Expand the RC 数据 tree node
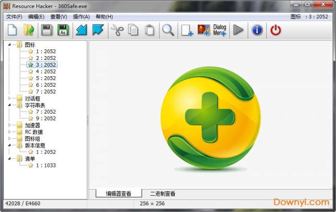 (x=10, y=132)
